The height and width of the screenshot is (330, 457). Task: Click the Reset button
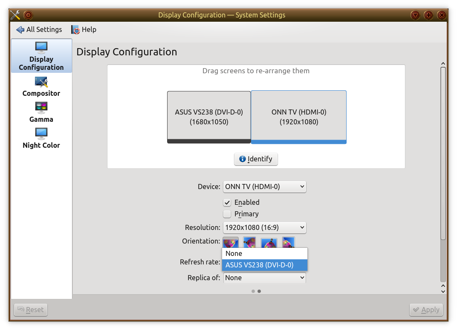click(x=31, y=310)
